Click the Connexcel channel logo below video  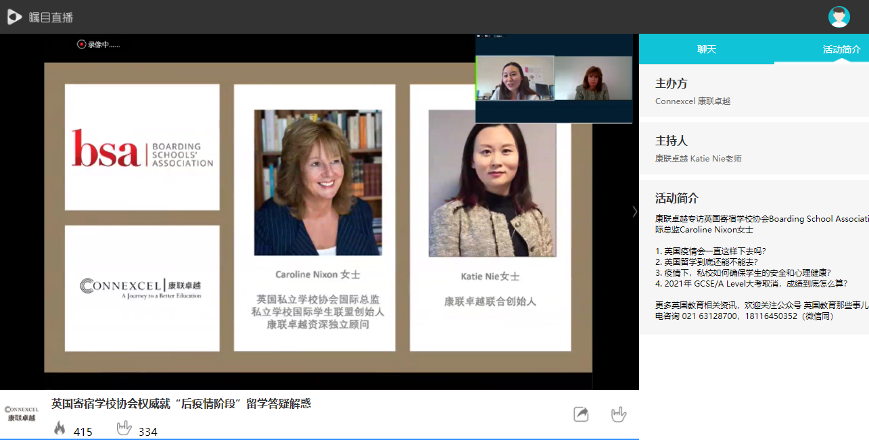[x=22, y=414]
